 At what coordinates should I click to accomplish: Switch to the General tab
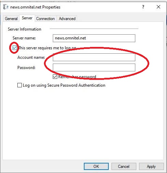point(11,19)
